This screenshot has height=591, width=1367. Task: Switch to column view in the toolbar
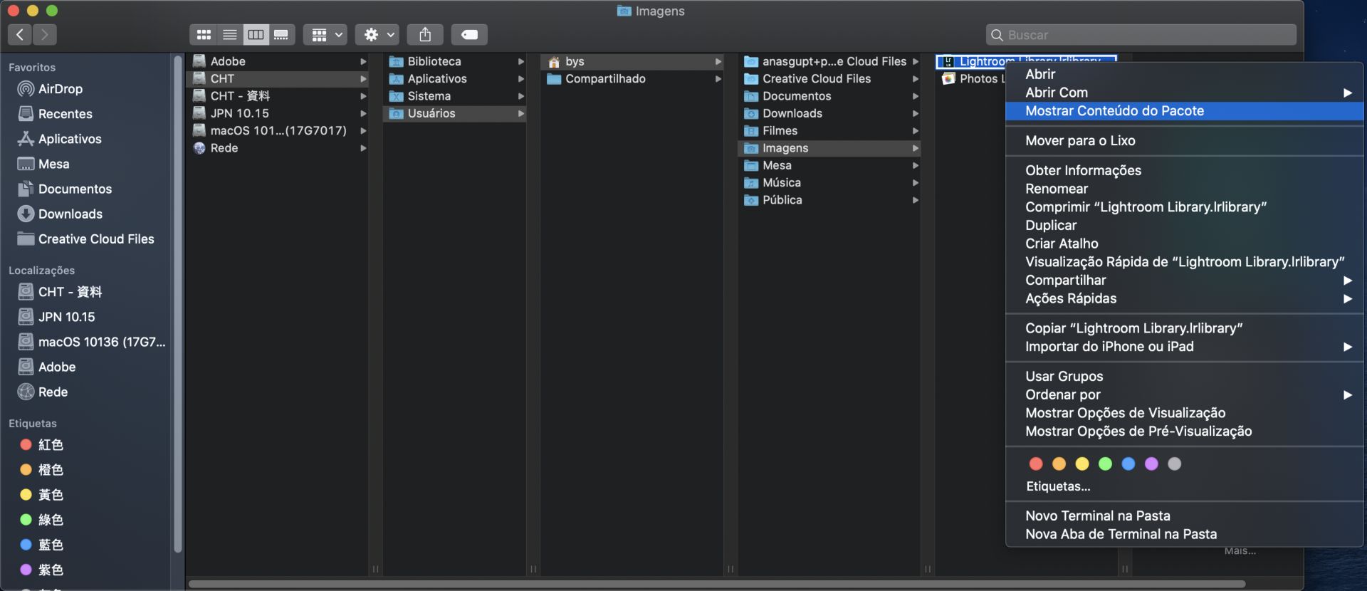click(x=256, y=34)
